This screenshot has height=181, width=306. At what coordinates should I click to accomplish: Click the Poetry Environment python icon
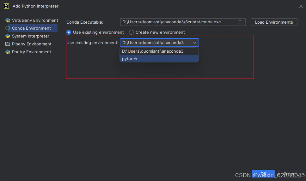pos(8,52)
